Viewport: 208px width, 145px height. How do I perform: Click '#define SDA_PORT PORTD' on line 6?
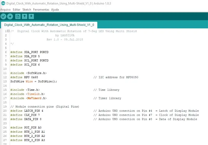(x=29, y=52)
